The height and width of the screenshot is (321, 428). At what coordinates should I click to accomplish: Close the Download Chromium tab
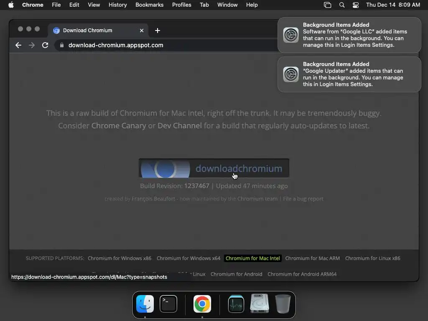point(142,31)
